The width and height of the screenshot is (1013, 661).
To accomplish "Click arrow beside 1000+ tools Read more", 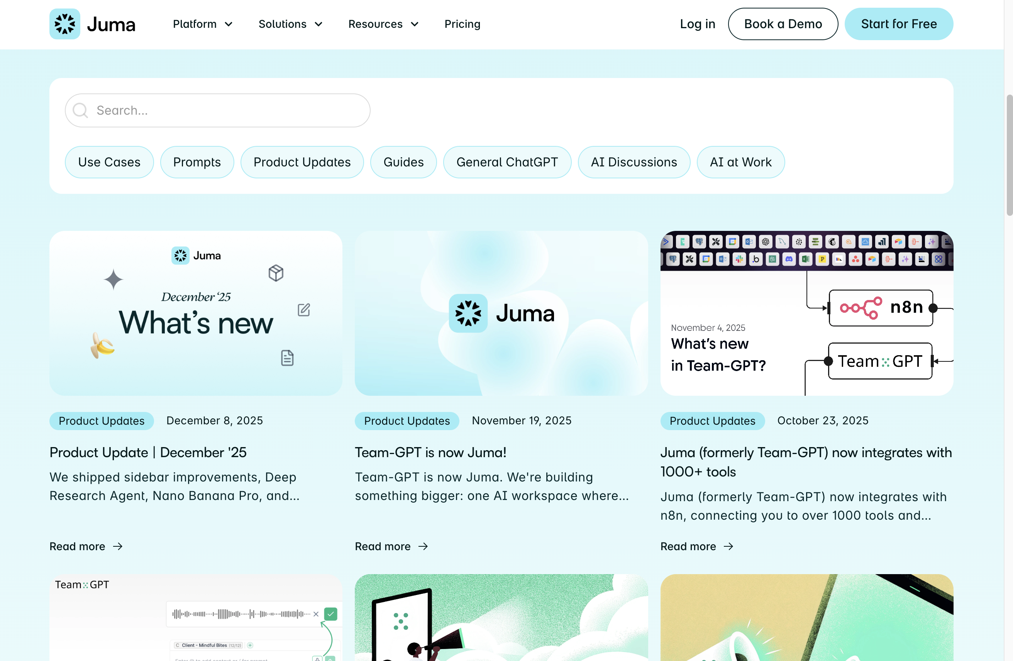I will click(x=729, y=546).
